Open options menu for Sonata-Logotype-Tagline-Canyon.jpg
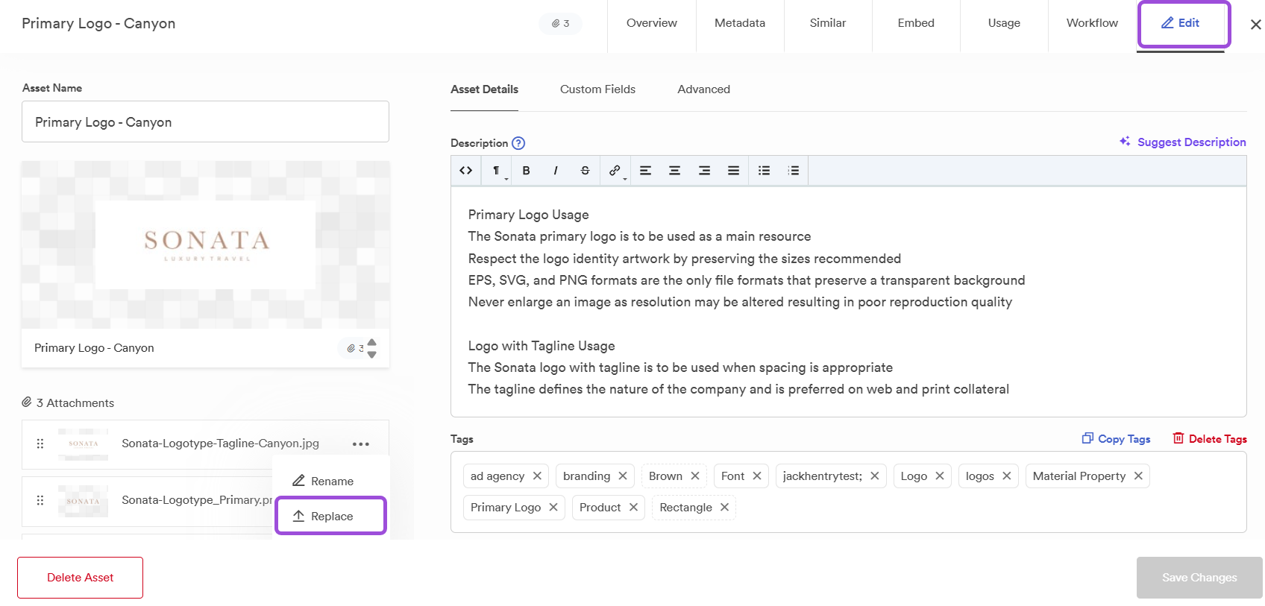1265x606 pixels. [x=361, y=444]
